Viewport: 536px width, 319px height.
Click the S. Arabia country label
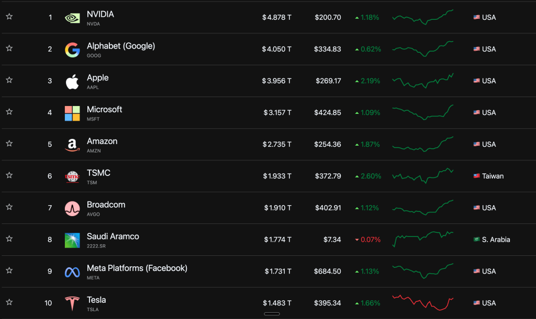pyautogui.click(x=496, y=240)
